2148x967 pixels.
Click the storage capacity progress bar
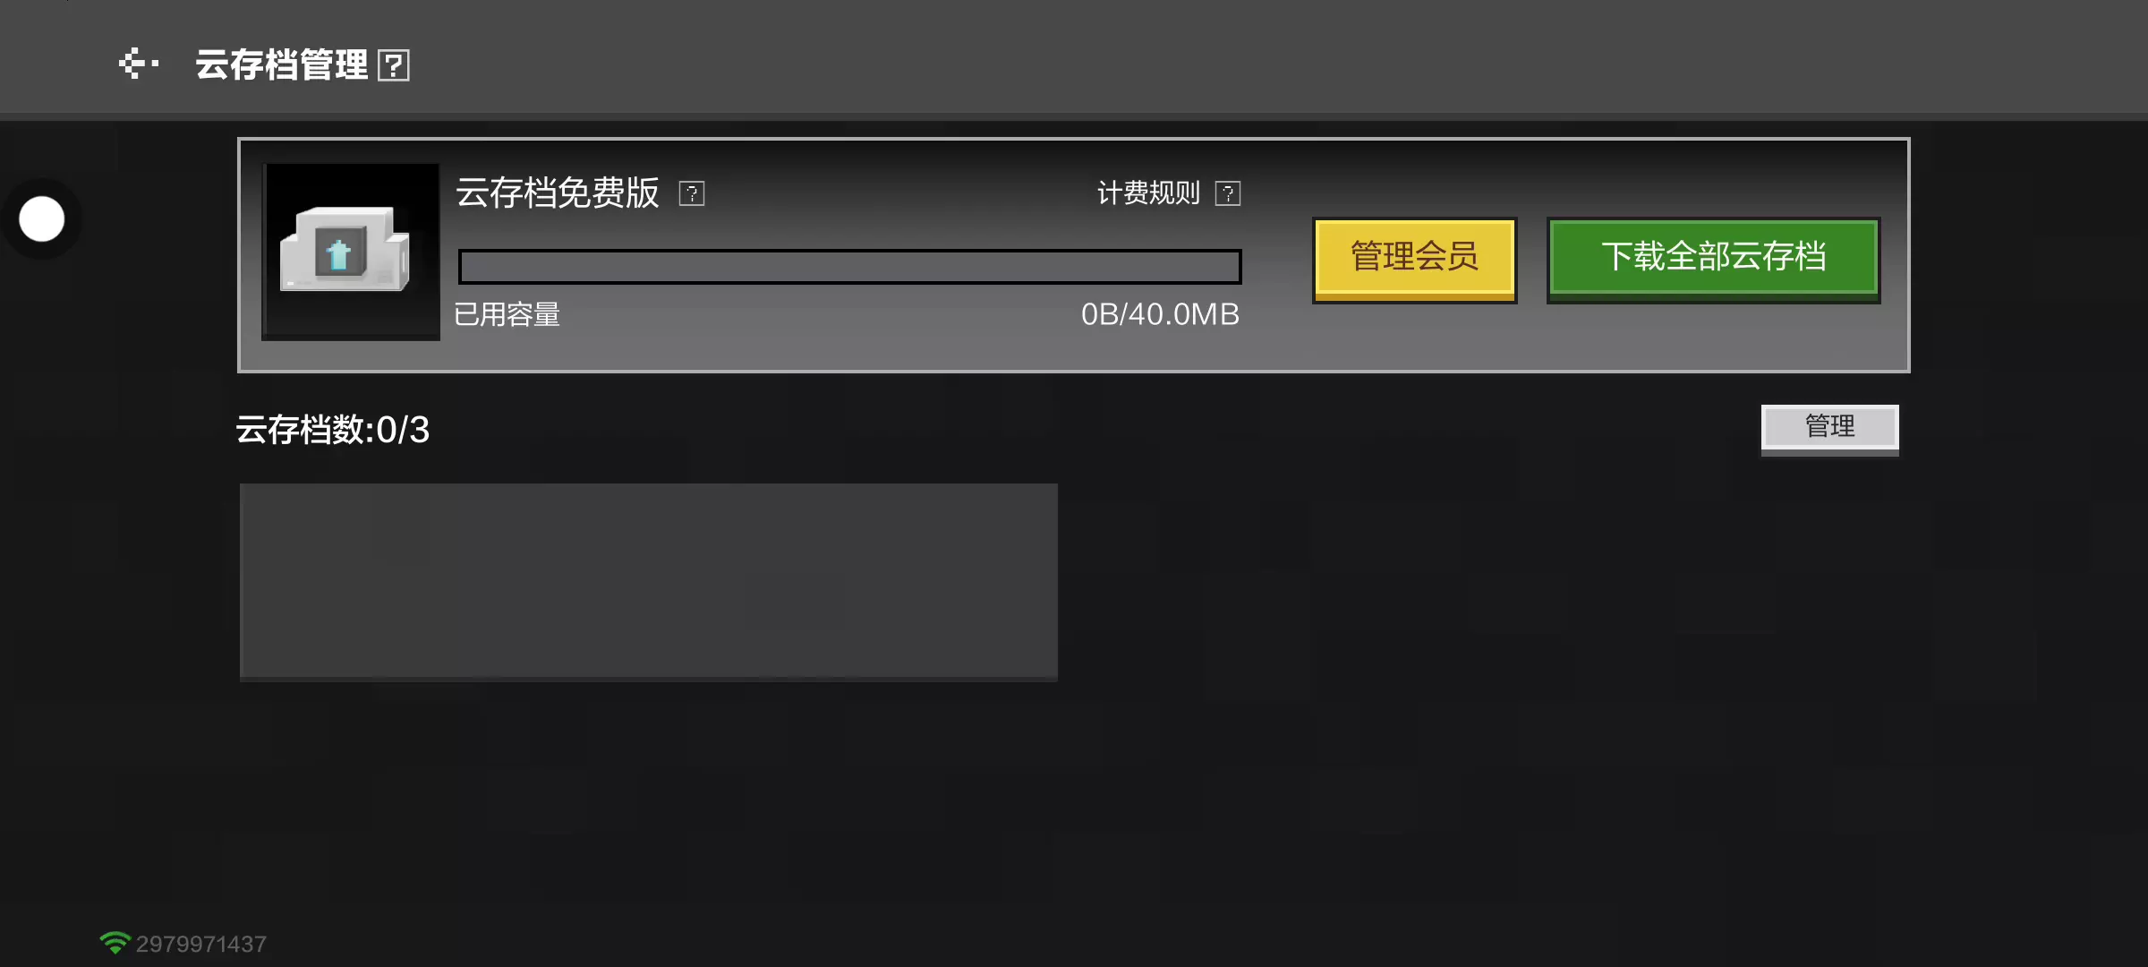tap(849, 267)
